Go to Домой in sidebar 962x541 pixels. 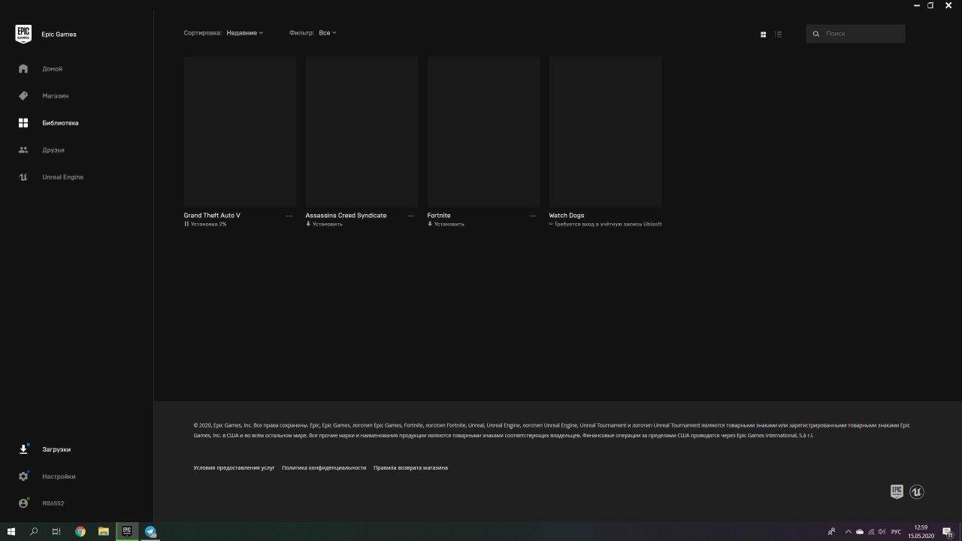(53, 68)
